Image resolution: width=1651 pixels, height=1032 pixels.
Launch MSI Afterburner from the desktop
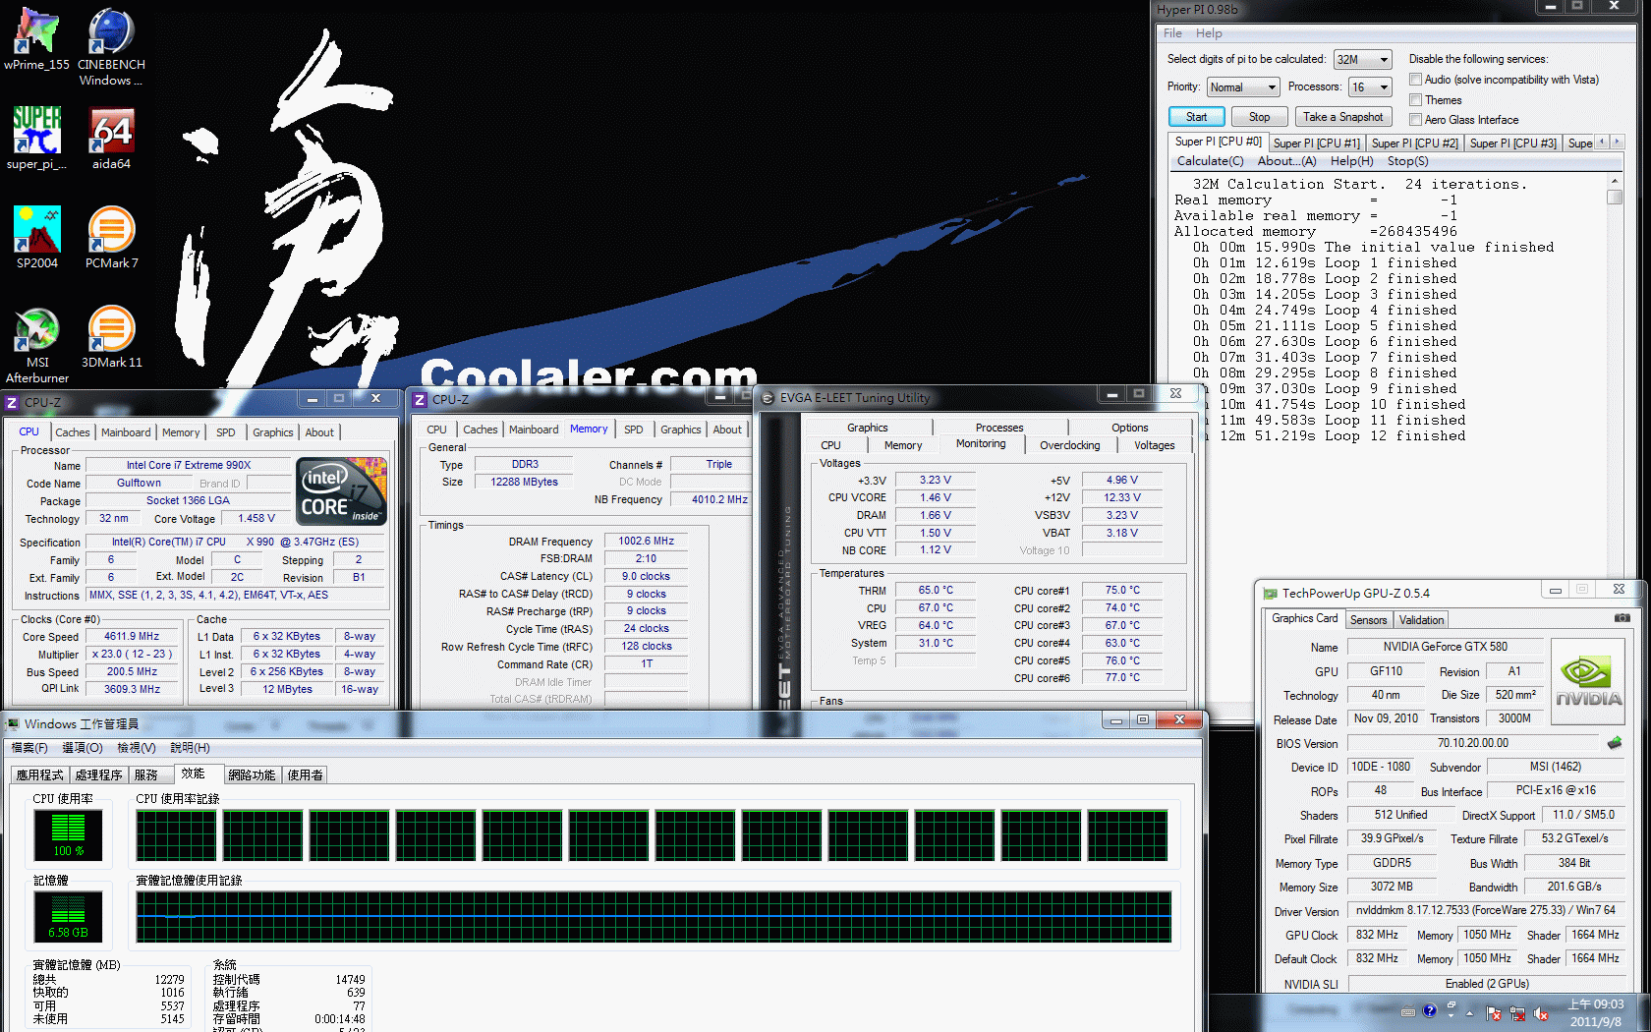click(36, 344)
